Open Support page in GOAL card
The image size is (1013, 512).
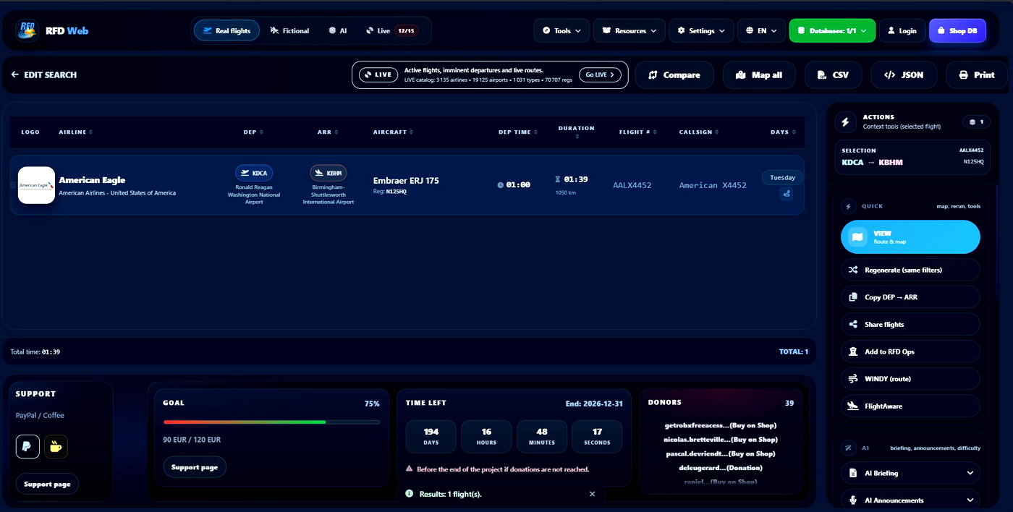click(195, 467)
